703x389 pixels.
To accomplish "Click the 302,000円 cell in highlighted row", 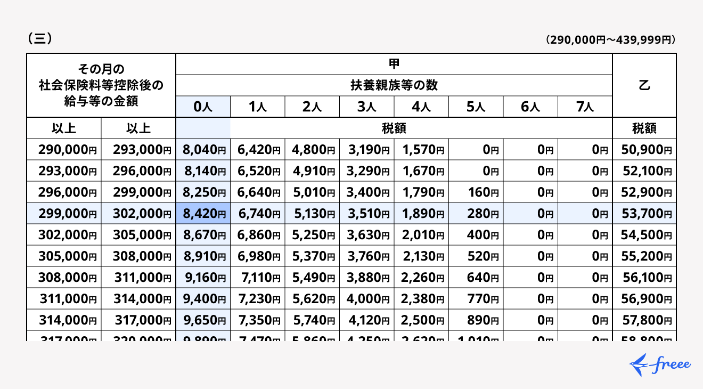I will [138, 214].
